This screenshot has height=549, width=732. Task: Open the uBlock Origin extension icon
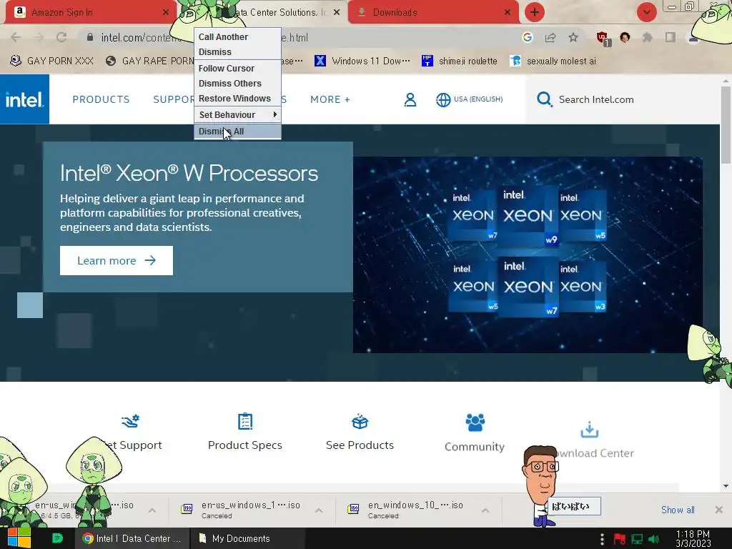click(603, 39)
